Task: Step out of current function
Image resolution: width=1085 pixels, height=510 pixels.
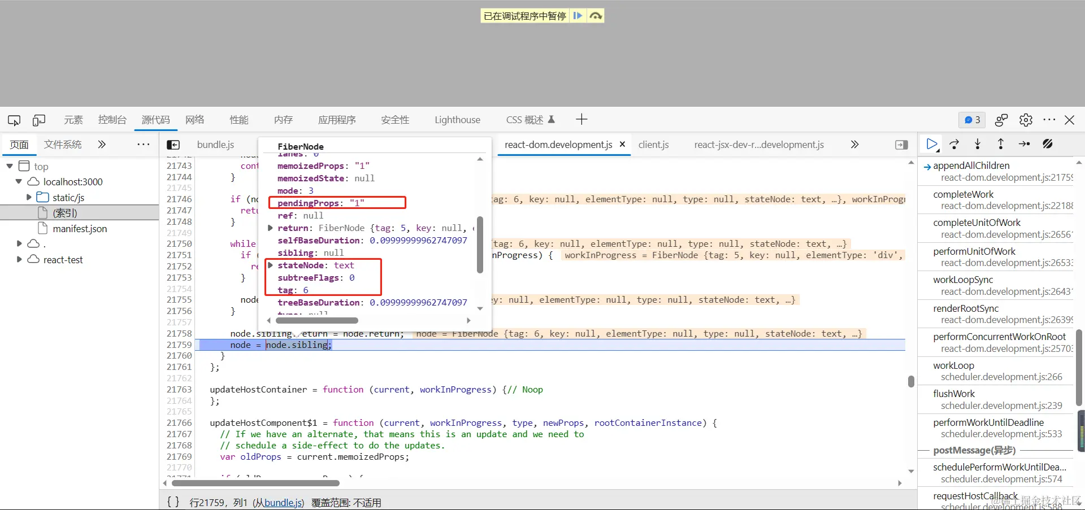Action: [1001, 145]
